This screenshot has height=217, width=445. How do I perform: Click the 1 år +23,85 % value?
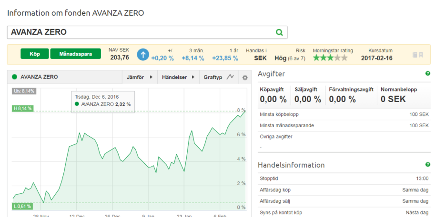tap(225, 58)
